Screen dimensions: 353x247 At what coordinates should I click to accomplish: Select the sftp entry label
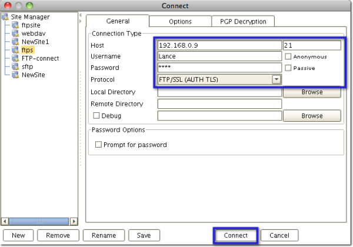tap(27, 66)
